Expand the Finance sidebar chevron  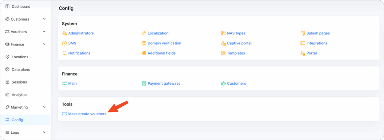[x=44, y=44]
